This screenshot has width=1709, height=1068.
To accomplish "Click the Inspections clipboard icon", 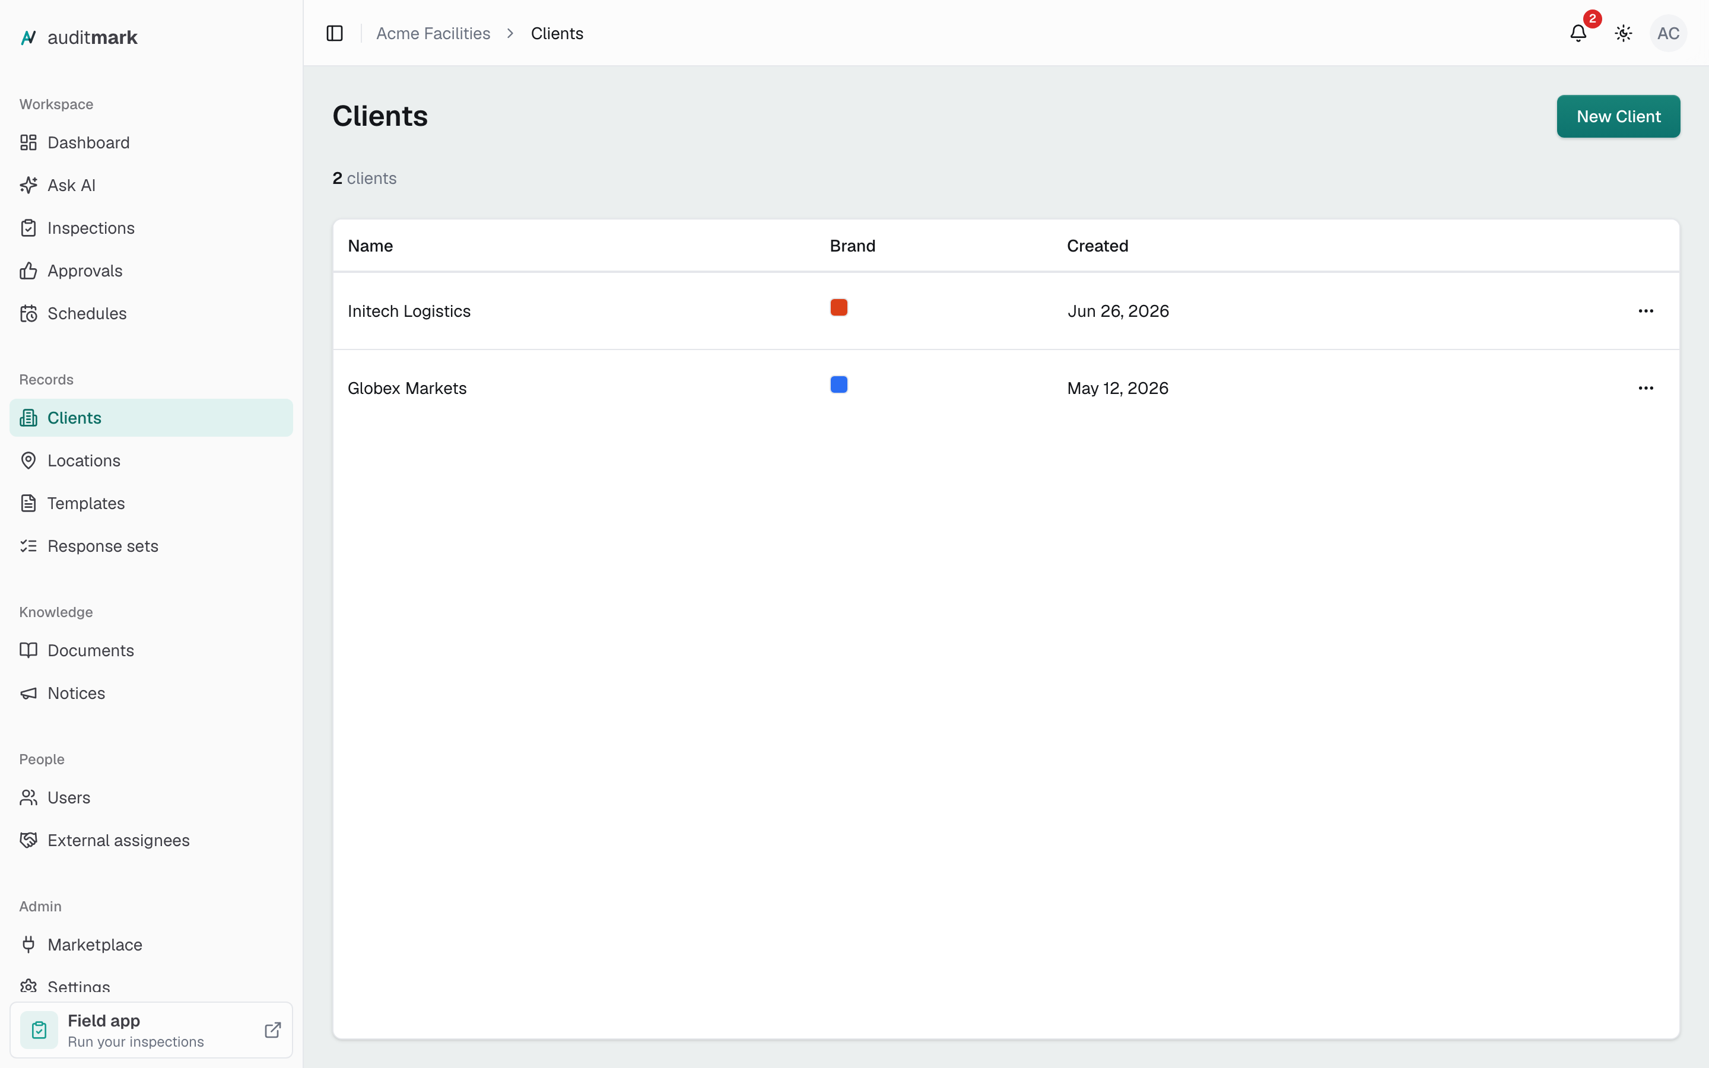I will [x=28, y=228].
